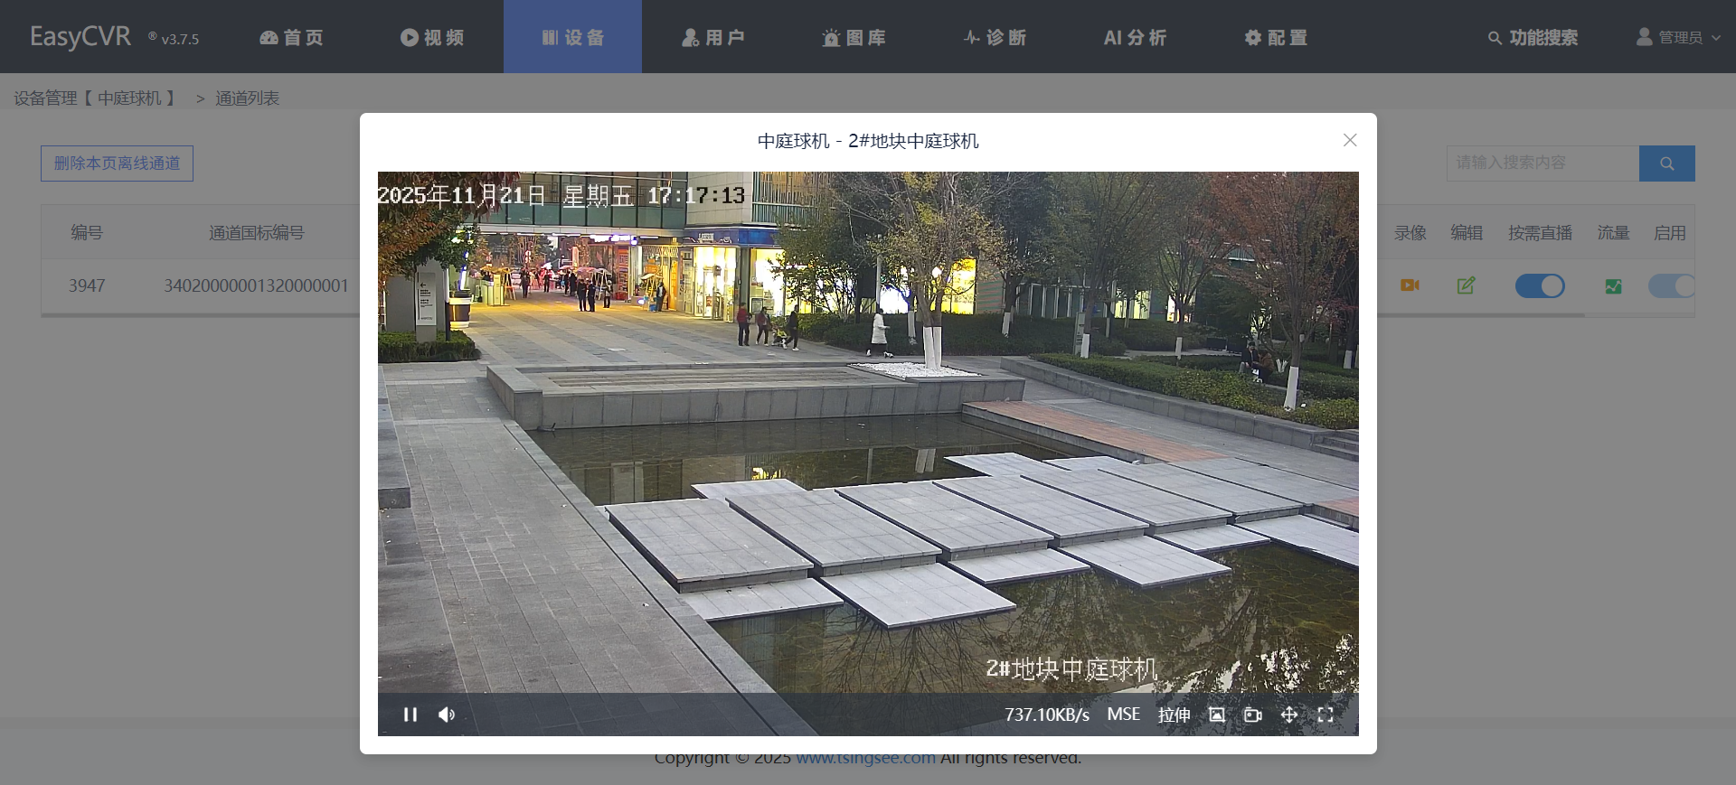Open the 首页 home tab

[291, 37]
